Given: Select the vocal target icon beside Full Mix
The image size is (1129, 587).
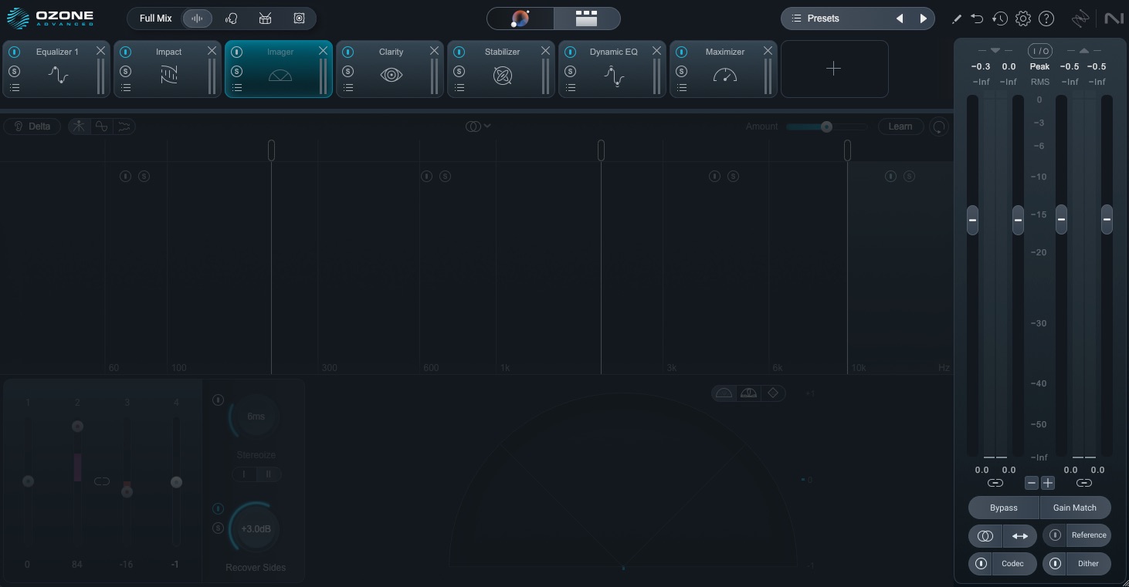Looking at the screenshot, I should (231, 19).
